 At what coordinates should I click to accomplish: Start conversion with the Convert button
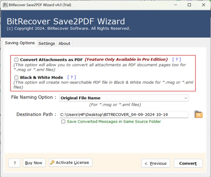pyautogui.click(x=188, y=163)
